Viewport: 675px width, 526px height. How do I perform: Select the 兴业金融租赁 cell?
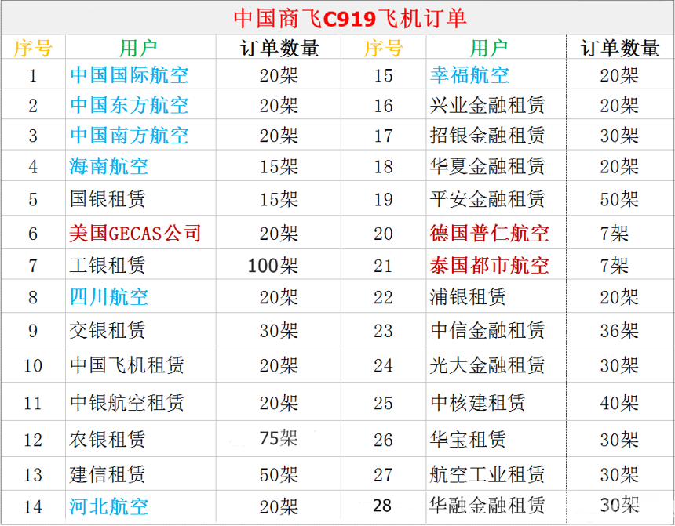(496, 105)
